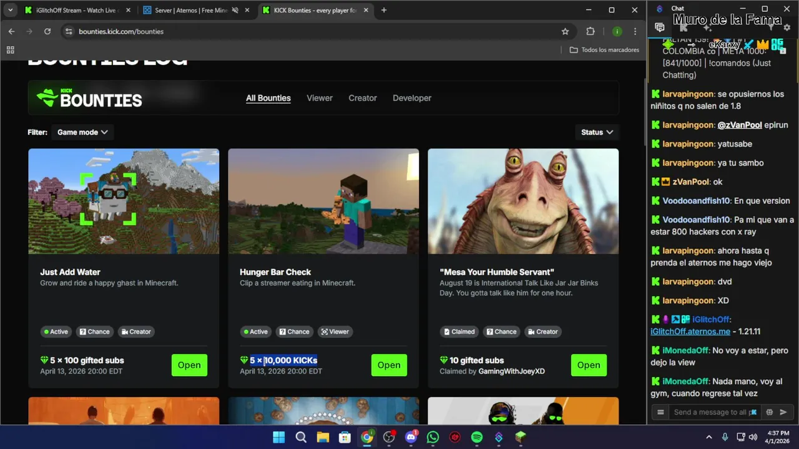Open Spotify from the taskbar

pyautogui.click(x=477, y=437)
